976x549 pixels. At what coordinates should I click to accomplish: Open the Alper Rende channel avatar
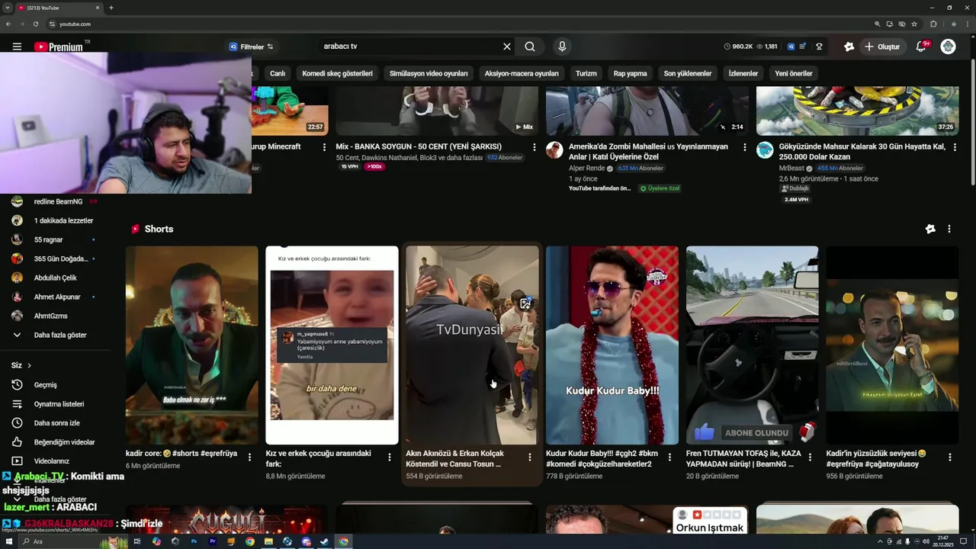pyautogui.click(x=554, y=149)
